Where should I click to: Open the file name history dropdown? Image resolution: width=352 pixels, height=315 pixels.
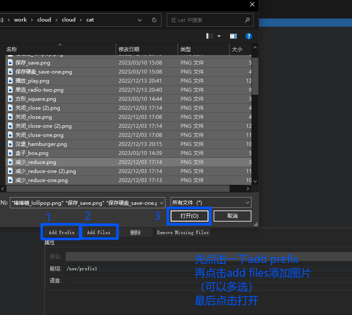(162, 203)
